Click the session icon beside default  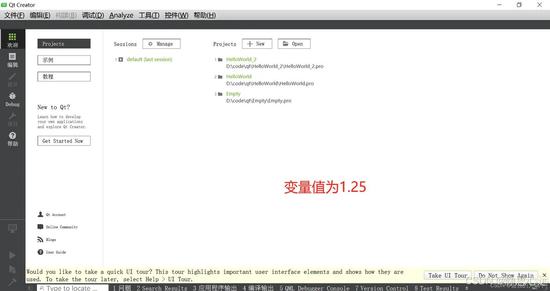(121, 60)
